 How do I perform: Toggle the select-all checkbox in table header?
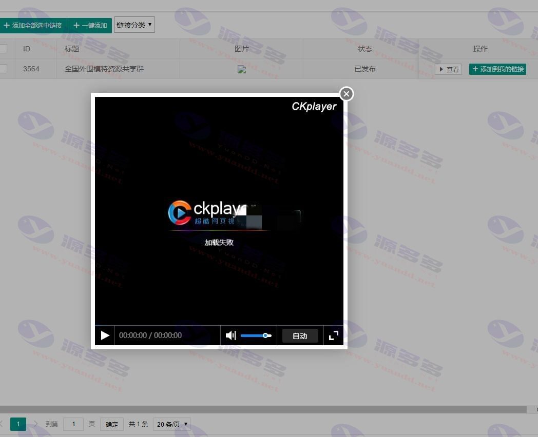point(3,49)
